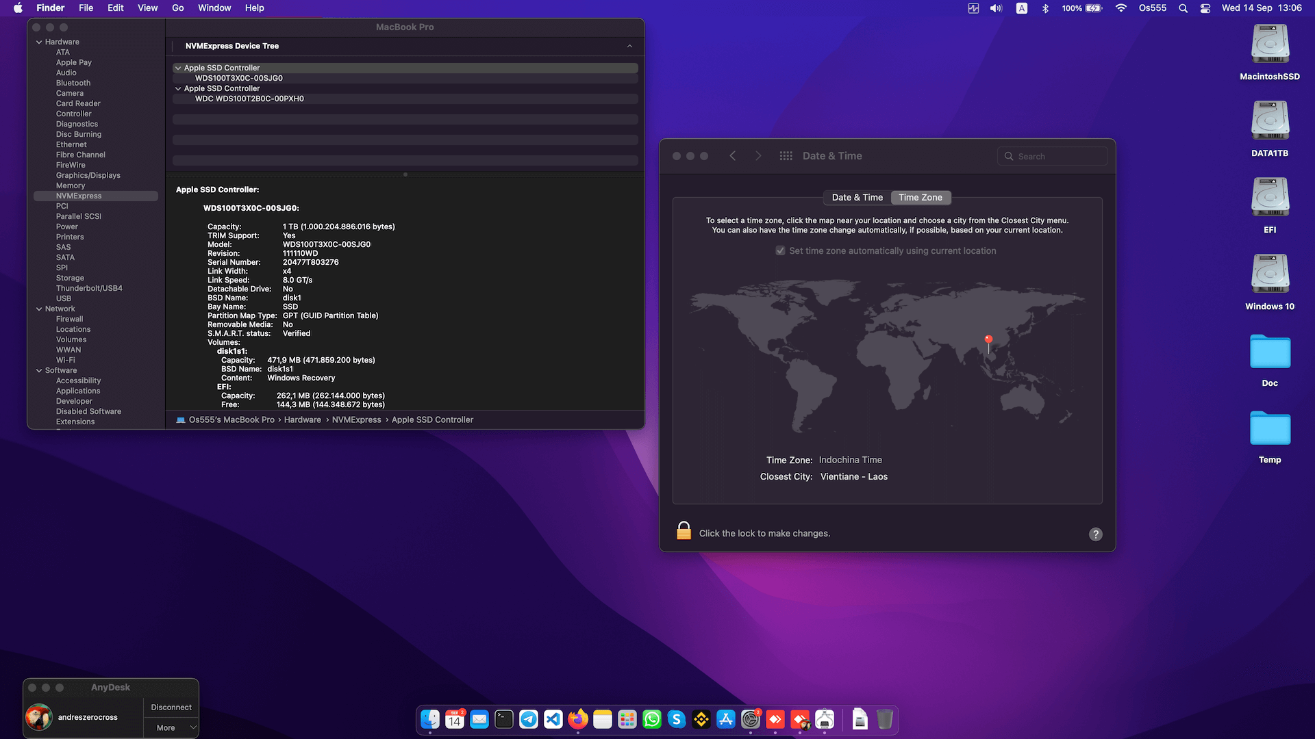1315x739 pixels.
Task: Open System Information app in the Dock
Action: pyautogui.click(x=825, y=719)
